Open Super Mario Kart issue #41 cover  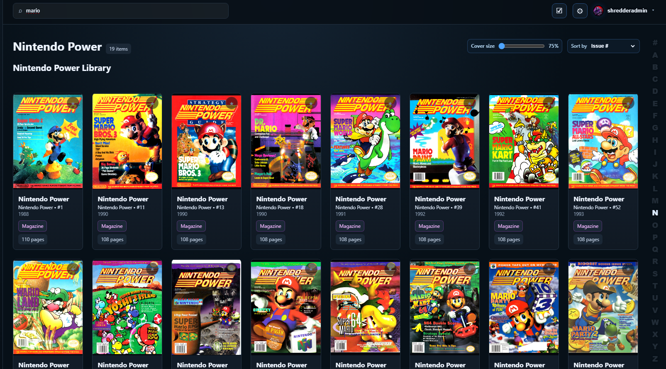pyautogui.click(x=524, y=141)
